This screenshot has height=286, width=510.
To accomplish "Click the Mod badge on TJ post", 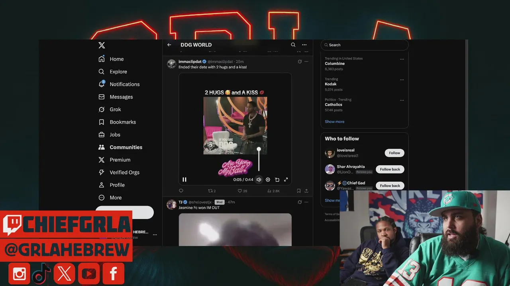I will (220, 202).
